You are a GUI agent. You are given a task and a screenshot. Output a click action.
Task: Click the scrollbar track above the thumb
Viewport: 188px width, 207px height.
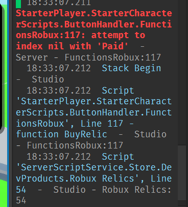[182, 73]
